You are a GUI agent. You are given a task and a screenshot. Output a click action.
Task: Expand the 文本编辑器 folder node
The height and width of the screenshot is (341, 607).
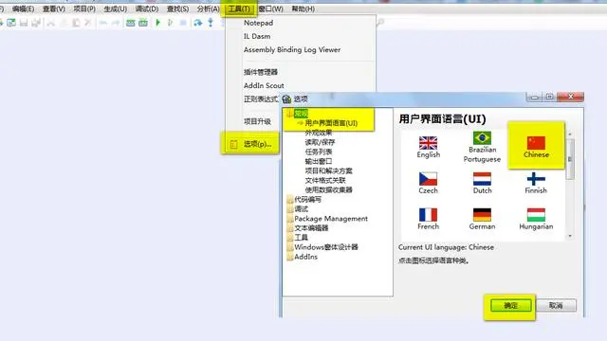tap(290, 228)
